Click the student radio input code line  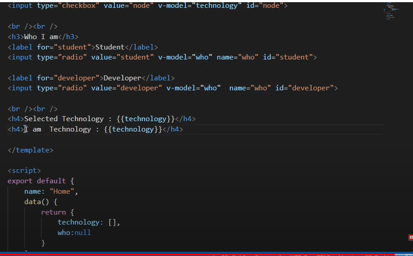point(162,57)
